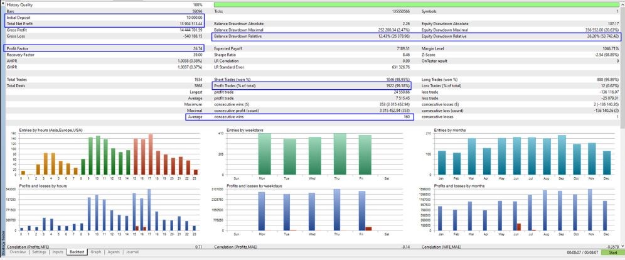Select the Backtest tab

click(x=77, y=252)
